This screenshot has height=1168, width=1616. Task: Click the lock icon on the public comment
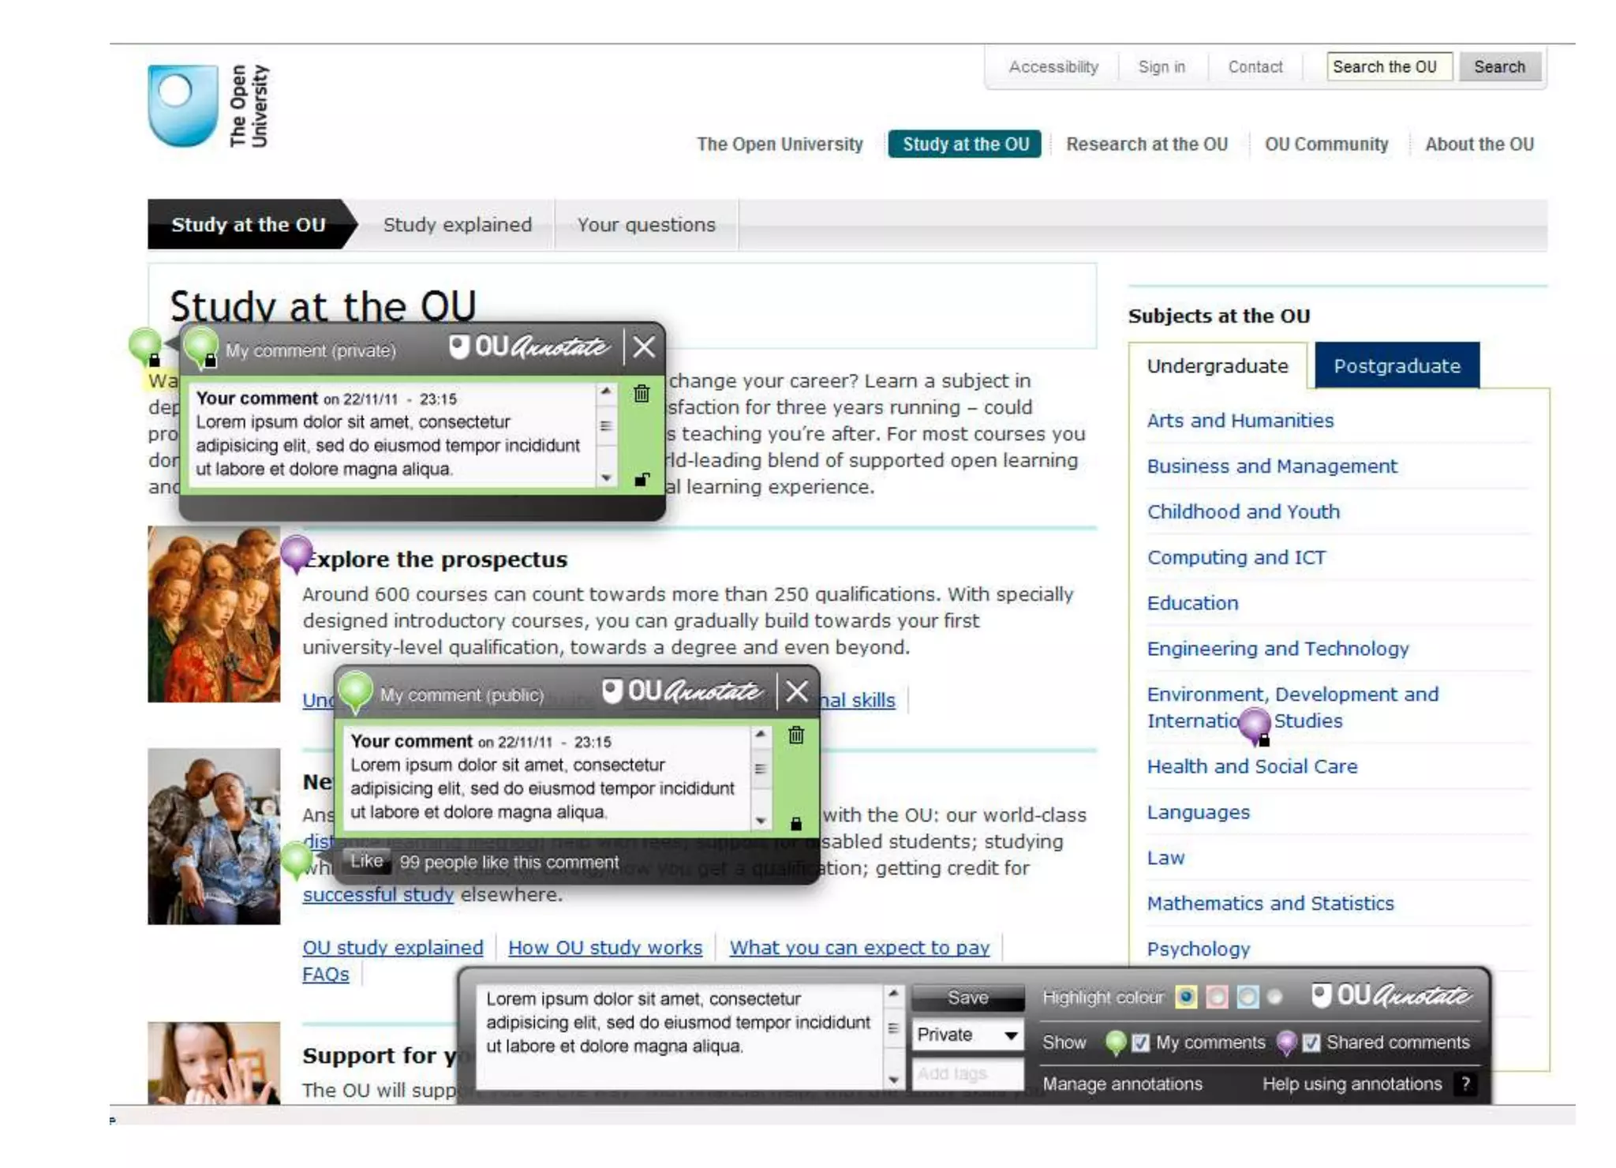pos(796,824)
